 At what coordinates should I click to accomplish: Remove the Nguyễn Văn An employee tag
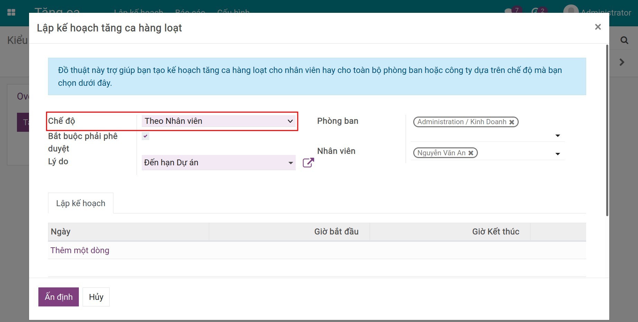(x=471, y=153)
